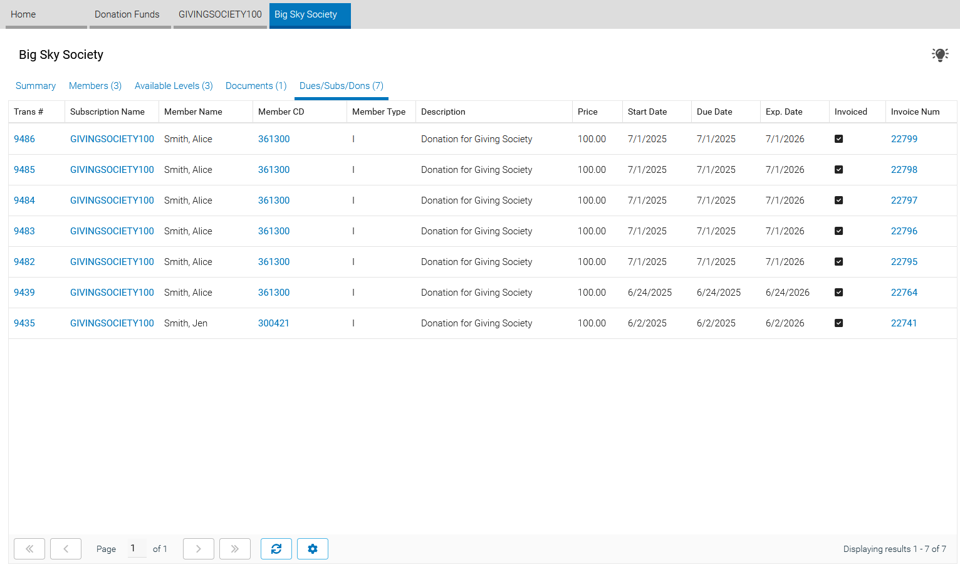Open grid settings gear button

point(313,549)
